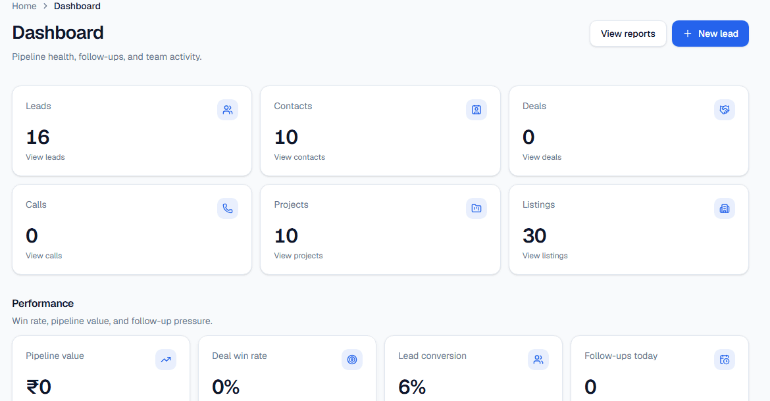
Task: Click the Lead conversion 6% figure
Action: [x=412, y=387]
